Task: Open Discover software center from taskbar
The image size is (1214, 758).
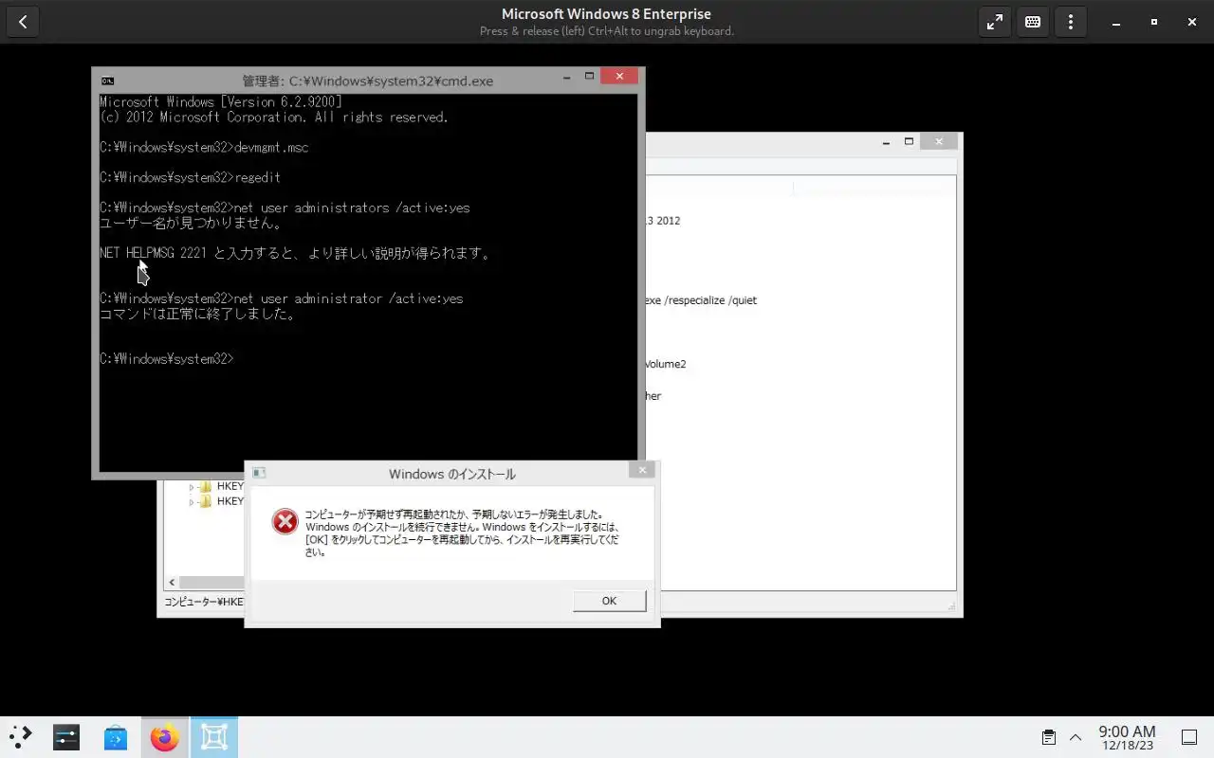Action: (x=116, y=737)
